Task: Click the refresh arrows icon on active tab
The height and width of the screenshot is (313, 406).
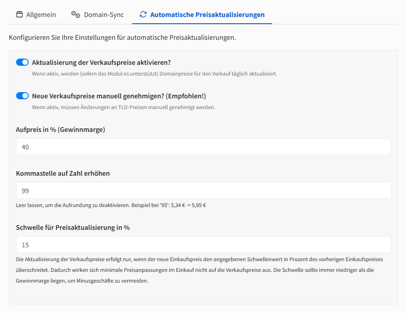Action: click(x=143, y=15)
